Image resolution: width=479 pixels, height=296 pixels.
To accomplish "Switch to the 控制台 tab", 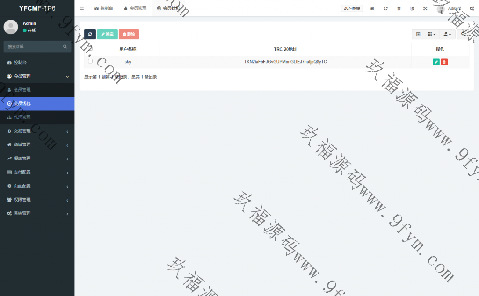I will (104, 8).
